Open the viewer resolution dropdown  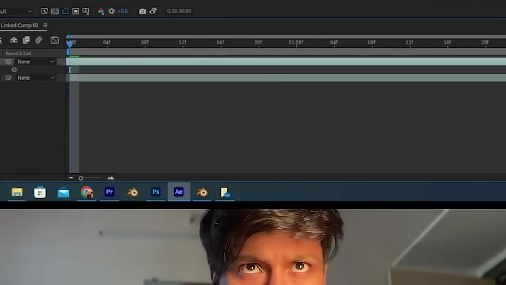coord(16,11)
